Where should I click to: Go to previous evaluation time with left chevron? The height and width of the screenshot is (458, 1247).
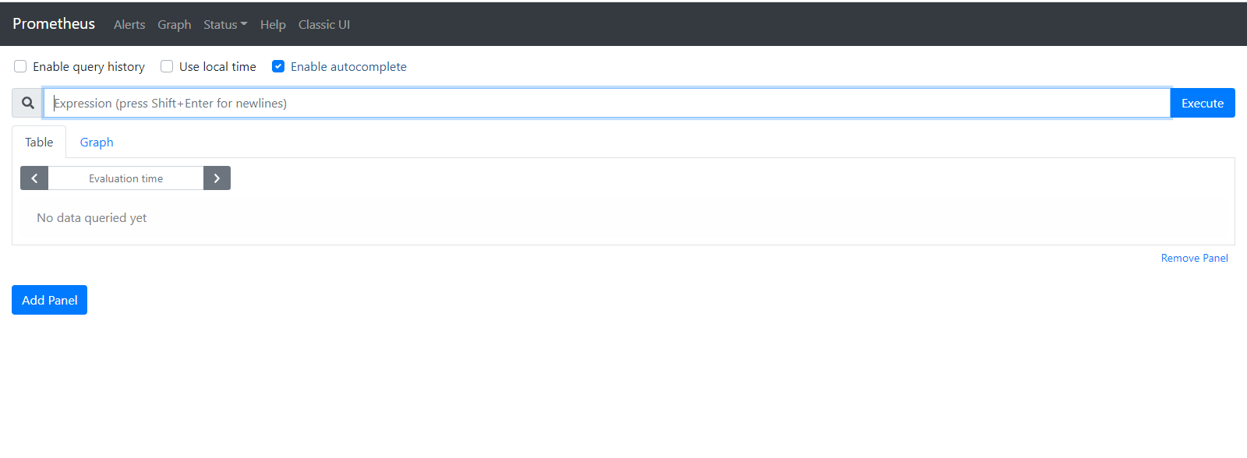pos(34,178)
